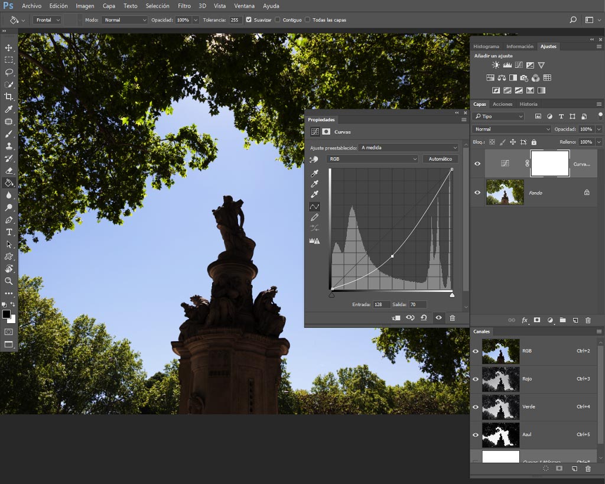Add Curves adjustment icon in Ajustes
Viewport: 605px width, 484px height.
[519, 65]
